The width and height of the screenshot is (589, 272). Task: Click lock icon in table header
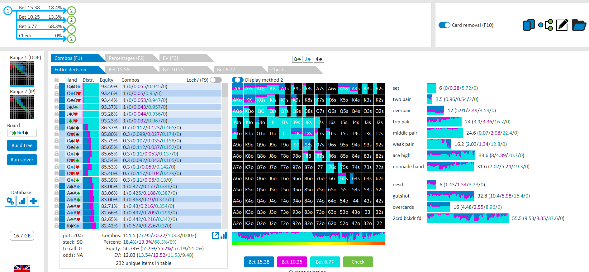tap(56, 80)
